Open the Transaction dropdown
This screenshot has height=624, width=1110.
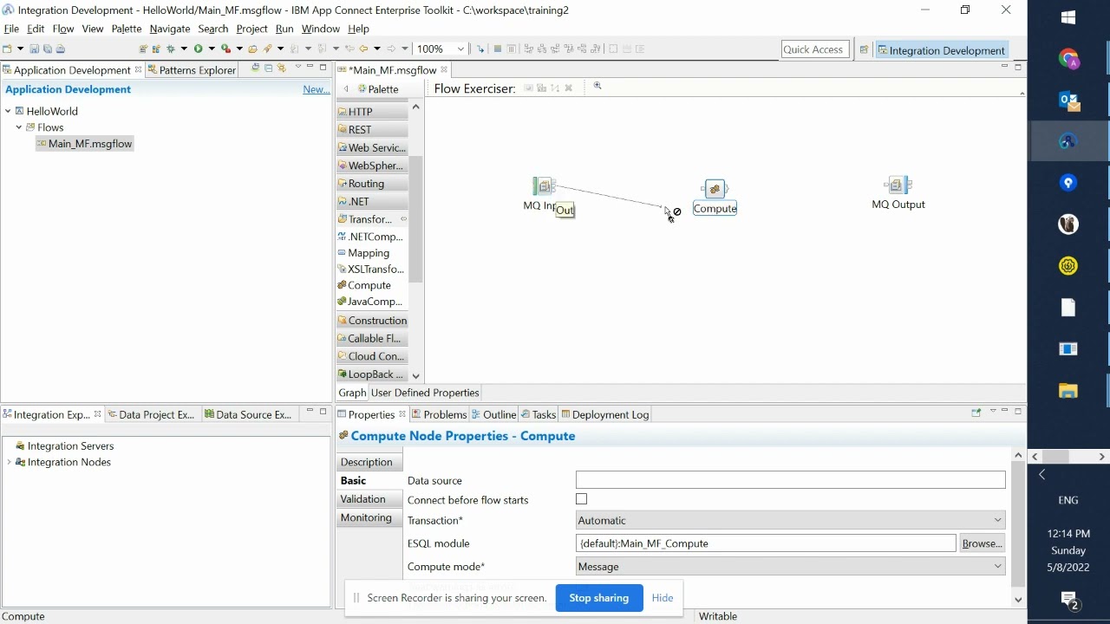[x=791, y=521]
